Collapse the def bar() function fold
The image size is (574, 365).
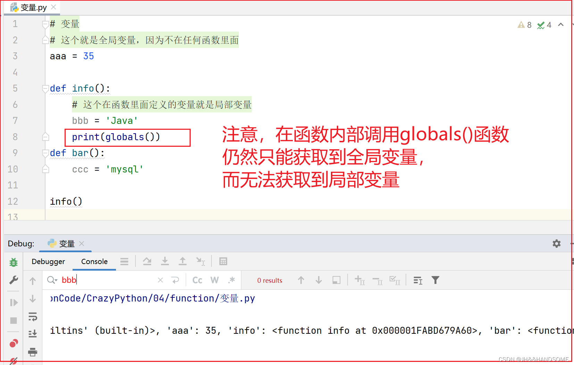pyautogui.click(x=45, y=153)
